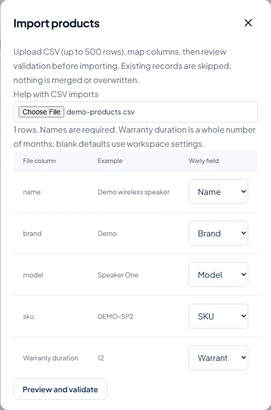271x410 pixels.
Task: Open the Warranty field mapping dropdown
Action: click(x=218, y=358)
